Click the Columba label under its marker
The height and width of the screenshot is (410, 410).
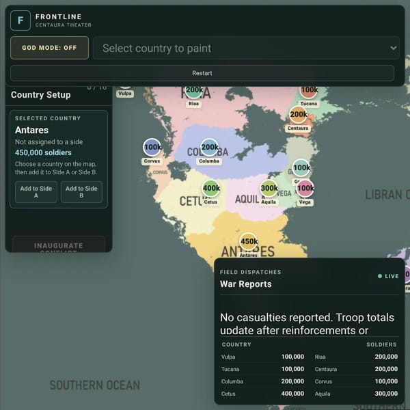(x=209, y=161)
